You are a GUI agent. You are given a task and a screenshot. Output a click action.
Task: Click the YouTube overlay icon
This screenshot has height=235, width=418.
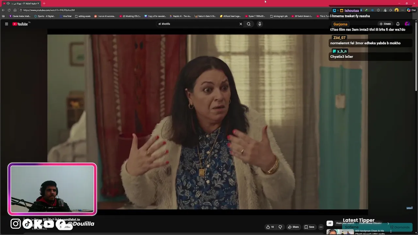(x=49, y=224)
